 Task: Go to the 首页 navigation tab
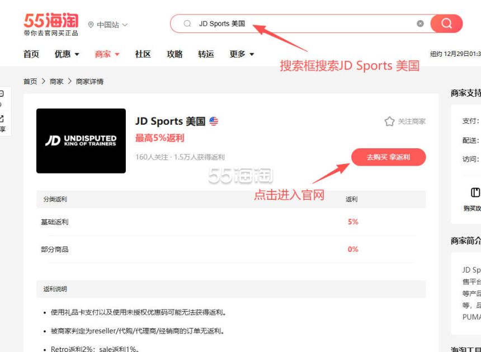click(31, 54)
